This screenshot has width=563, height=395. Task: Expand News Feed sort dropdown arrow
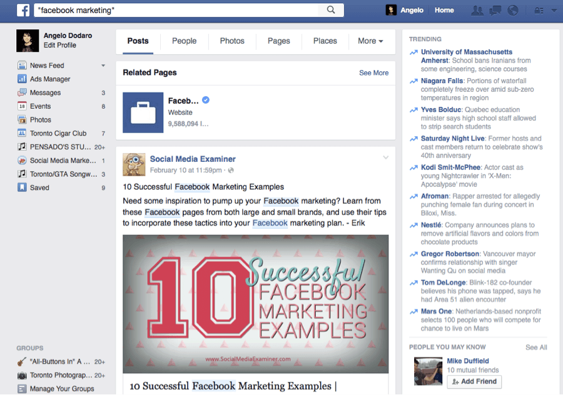(x=103, y=66)
